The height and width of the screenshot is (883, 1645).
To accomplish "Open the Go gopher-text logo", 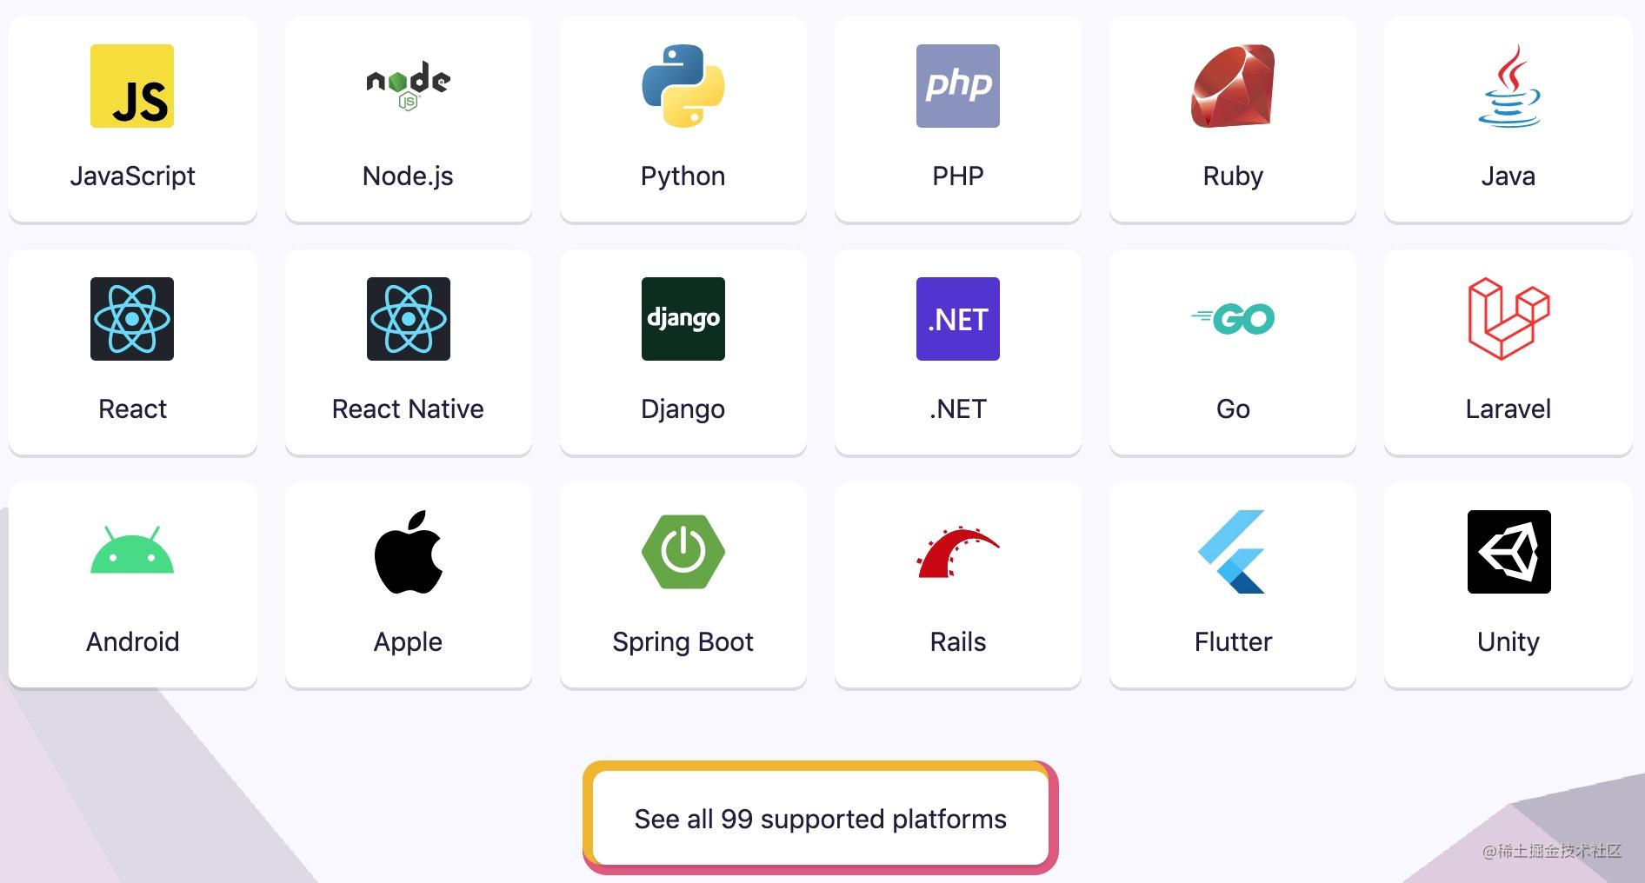I will click(x=1232, y=319).
